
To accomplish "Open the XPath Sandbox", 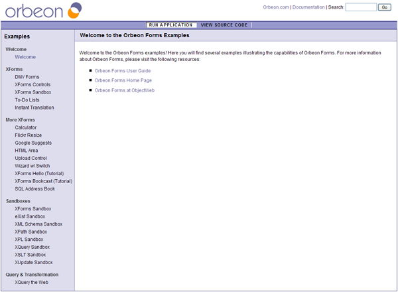I will (31, 232).
